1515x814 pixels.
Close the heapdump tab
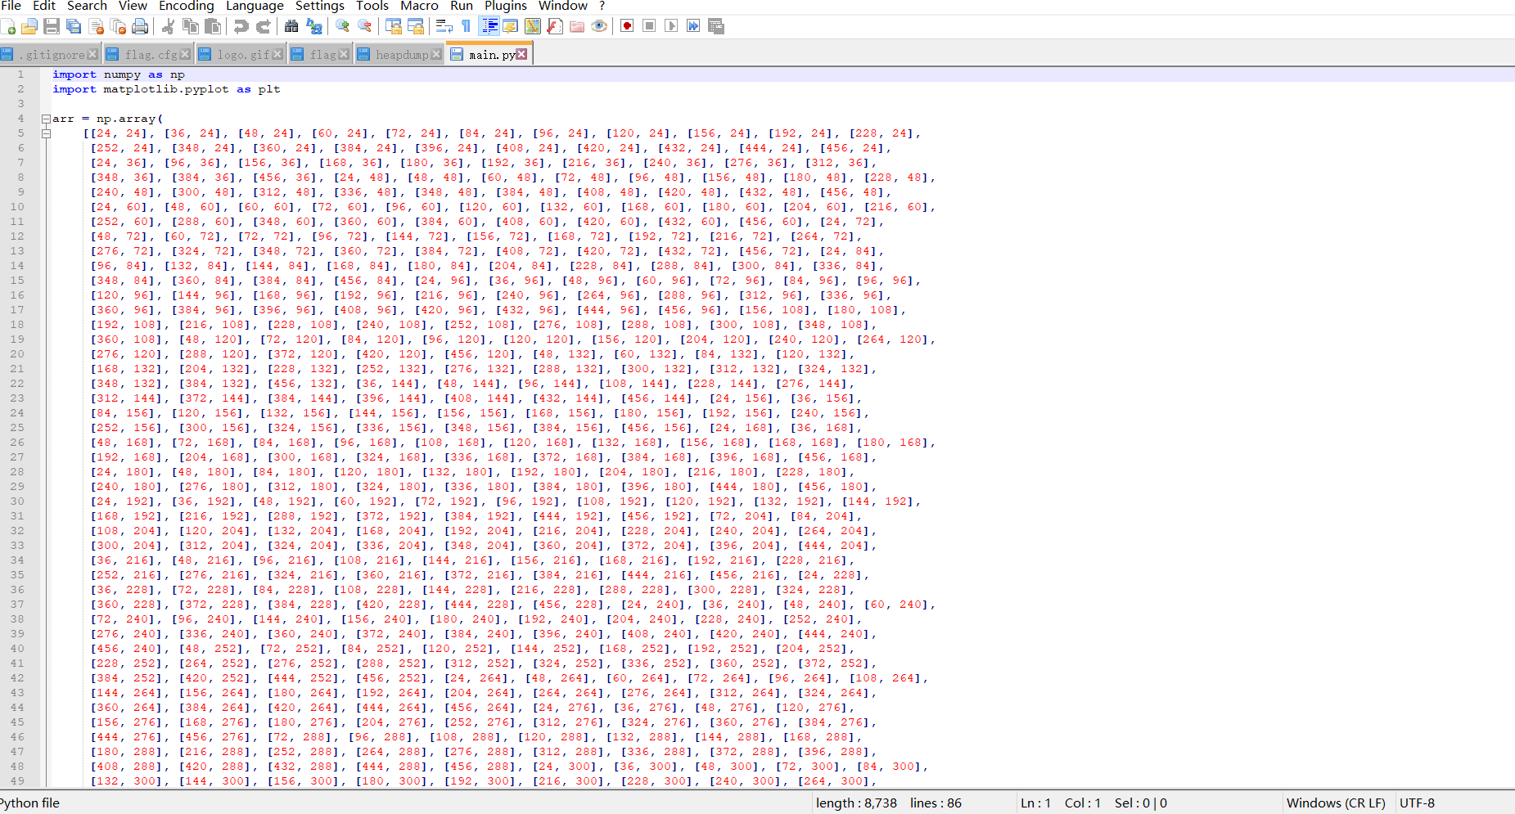pyautogui.click(x=436, y=55)
